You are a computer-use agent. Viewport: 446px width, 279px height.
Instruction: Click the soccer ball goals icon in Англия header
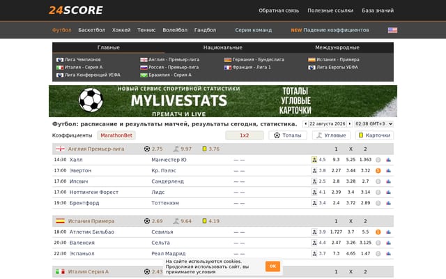click(147, 149)
